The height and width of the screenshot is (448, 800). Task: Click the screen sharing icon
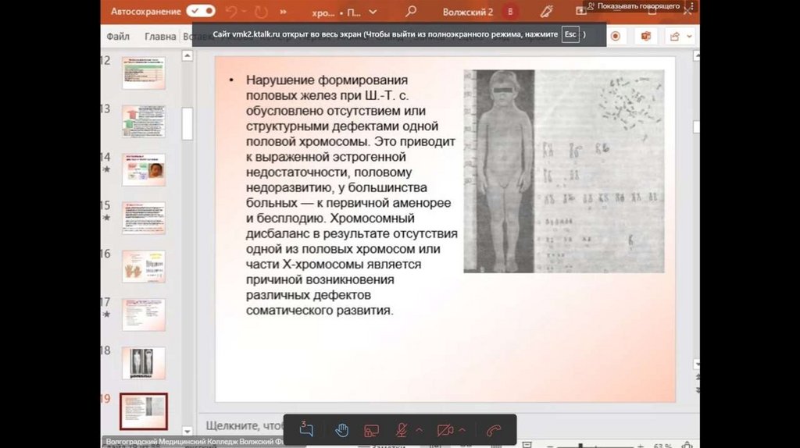point(371,429)
